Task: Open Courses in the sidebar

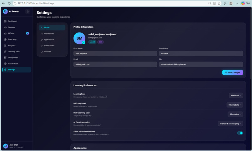Action: [17, 27]
